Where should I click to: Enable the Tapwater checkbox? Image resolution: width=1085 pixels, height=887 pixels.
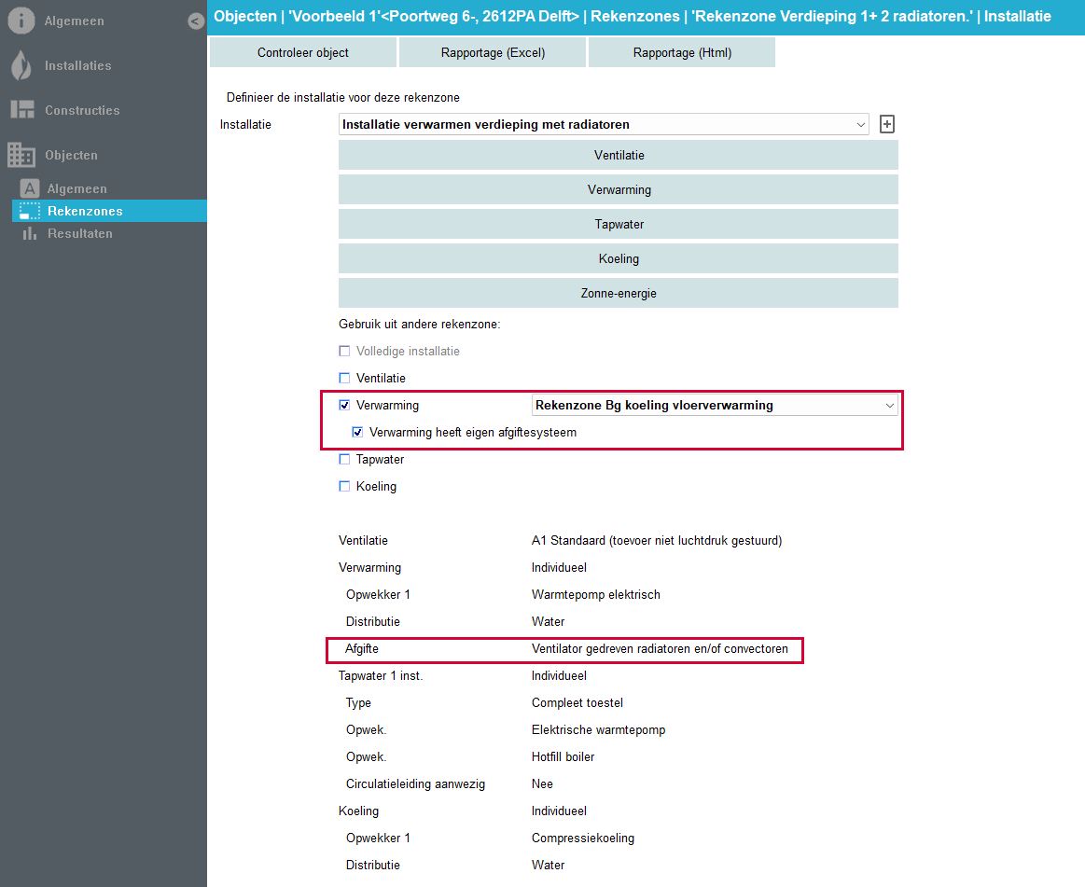[x=344, y=459]
